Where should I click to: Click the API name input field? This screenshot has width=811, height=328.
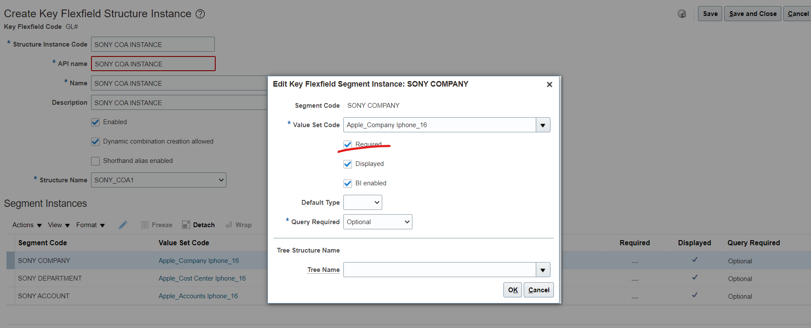153,64
